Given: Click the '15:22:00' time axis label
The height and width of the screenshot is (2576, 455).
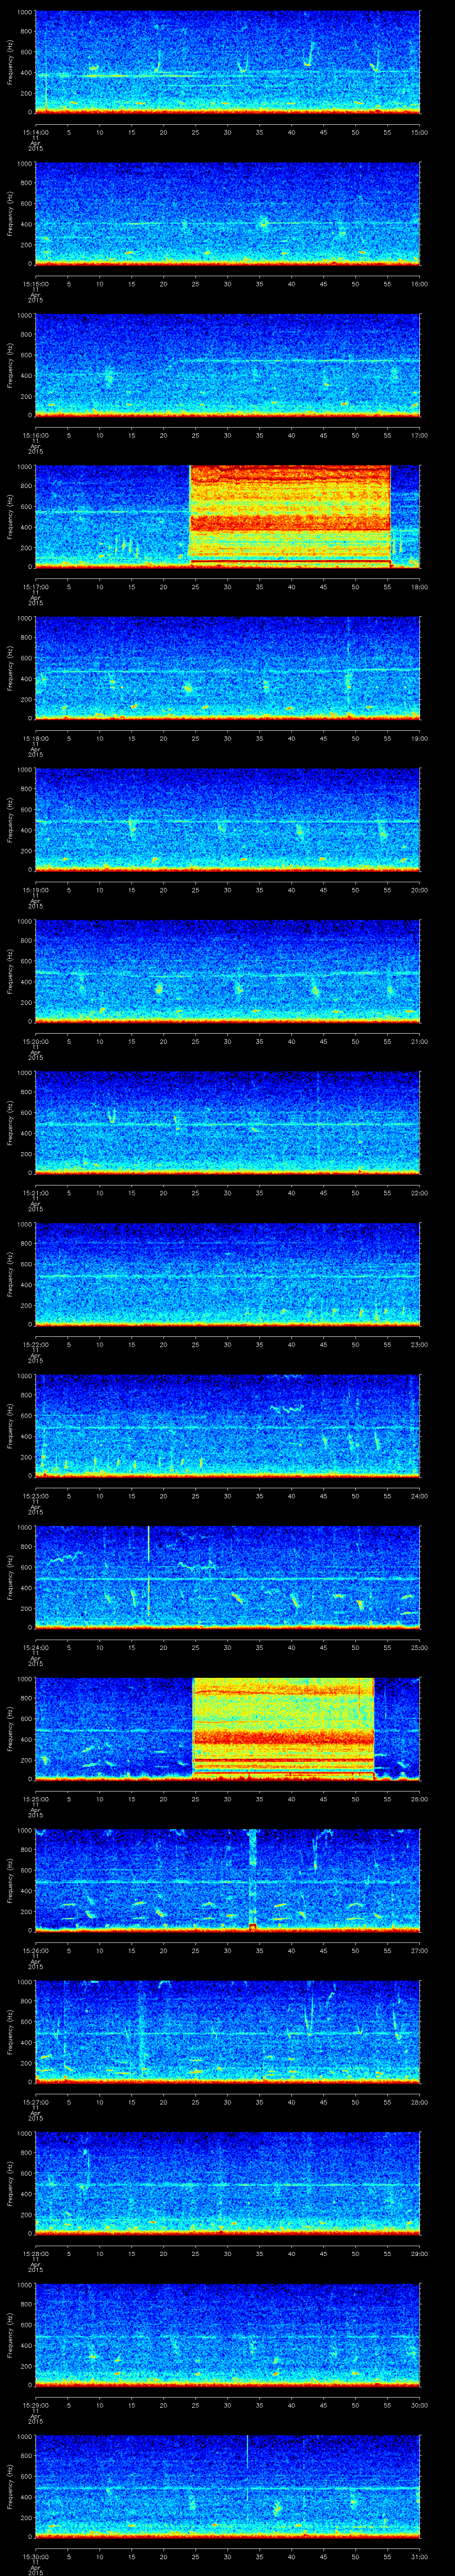Looking at the screenshot, I should coord(35,1345).
